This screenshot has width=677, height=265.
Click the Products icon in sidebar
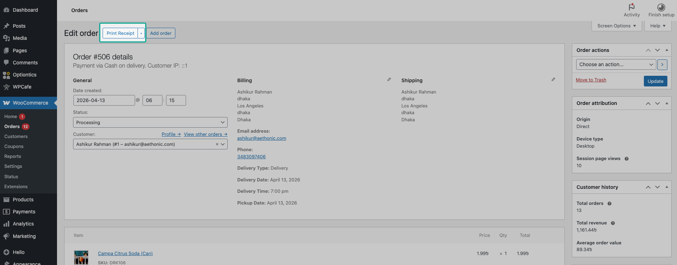[x=6, y=200]
